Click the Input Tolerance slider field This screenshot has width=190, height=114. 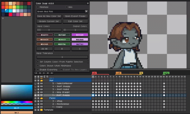62,57
